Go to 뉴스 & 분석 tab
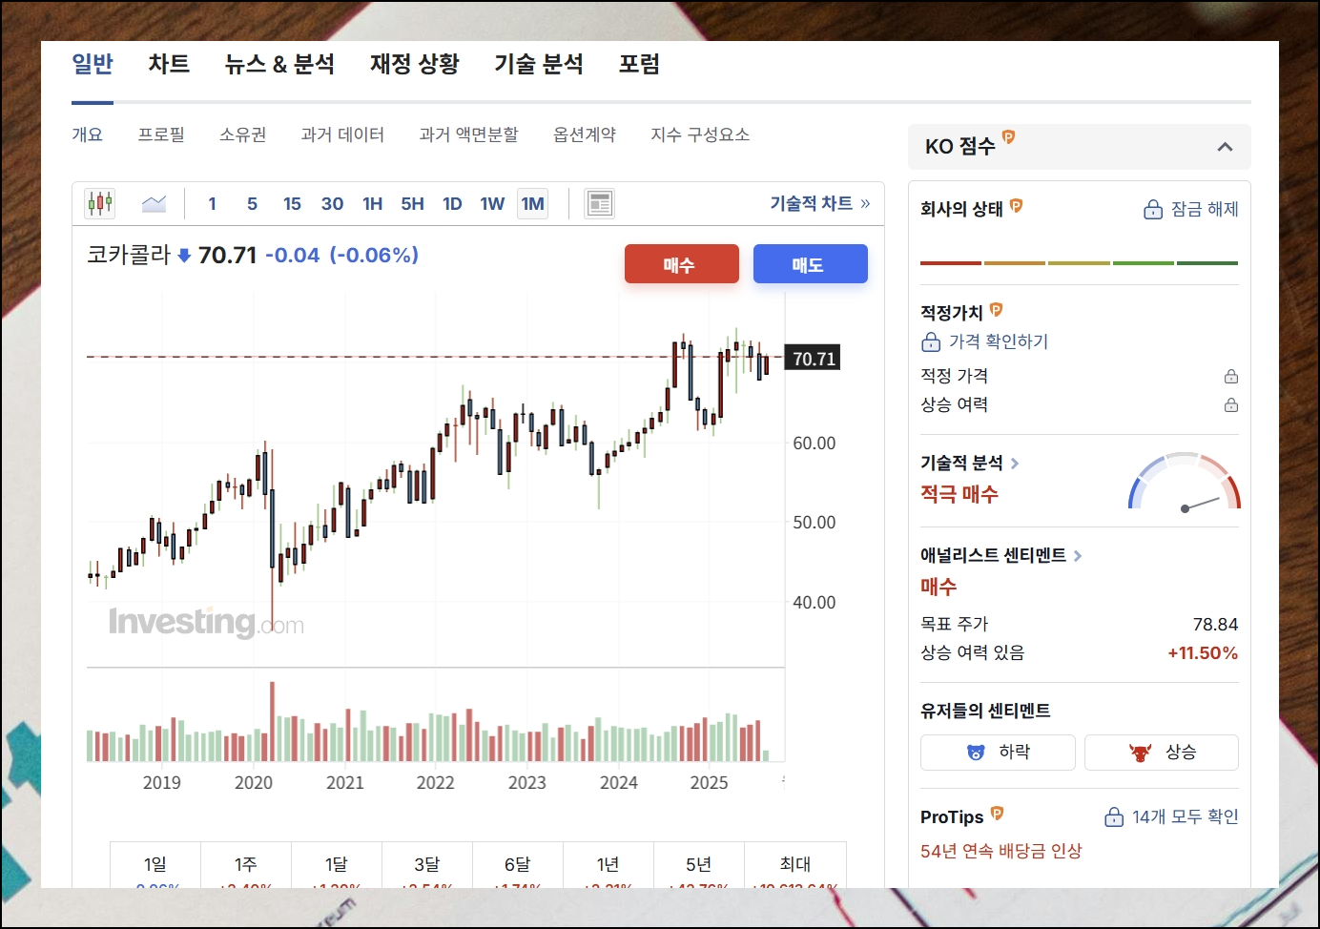This screenshot has height=929, width=1320. coord(279,64)
